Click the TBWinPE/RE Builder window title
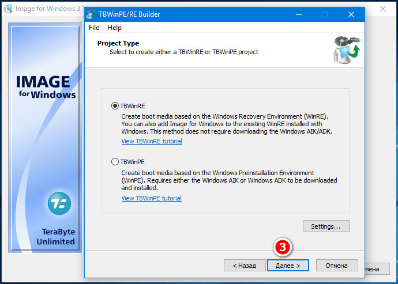Image resolution: width=398 pixels, height=284 pixels. 129,14
